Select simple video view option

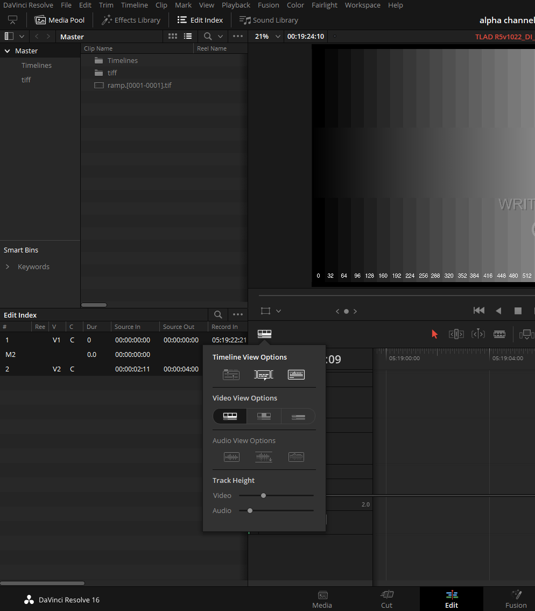point(298,416)
